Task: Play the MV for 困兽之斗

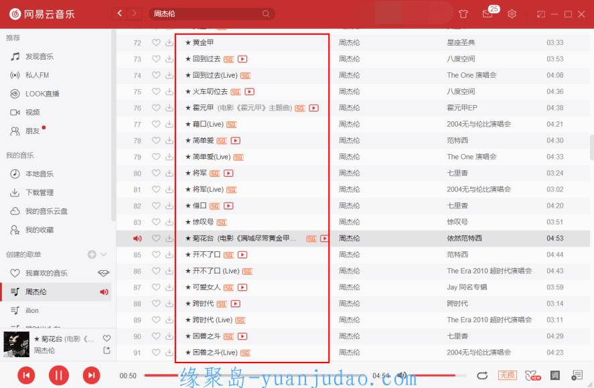Action: click(242, 336)
